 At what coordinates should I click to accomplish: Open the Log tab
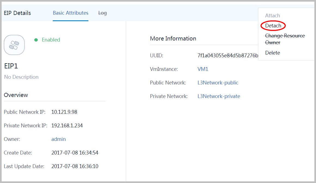pos(102,13)
